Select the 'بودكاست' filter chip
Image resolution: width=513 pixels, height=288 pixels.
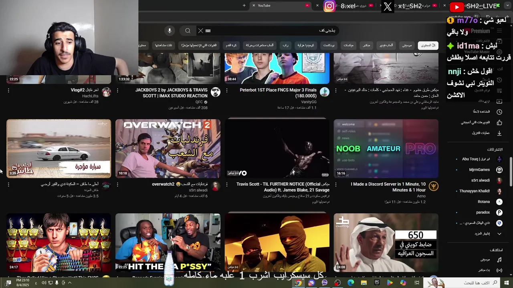click(x=329, y=45)
